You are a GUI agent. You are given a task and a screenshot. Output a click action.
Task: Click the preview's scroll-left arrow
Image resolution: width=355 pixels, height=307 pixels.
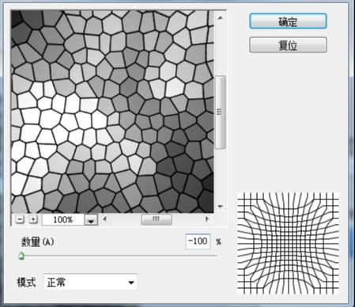tap(104, 219)
